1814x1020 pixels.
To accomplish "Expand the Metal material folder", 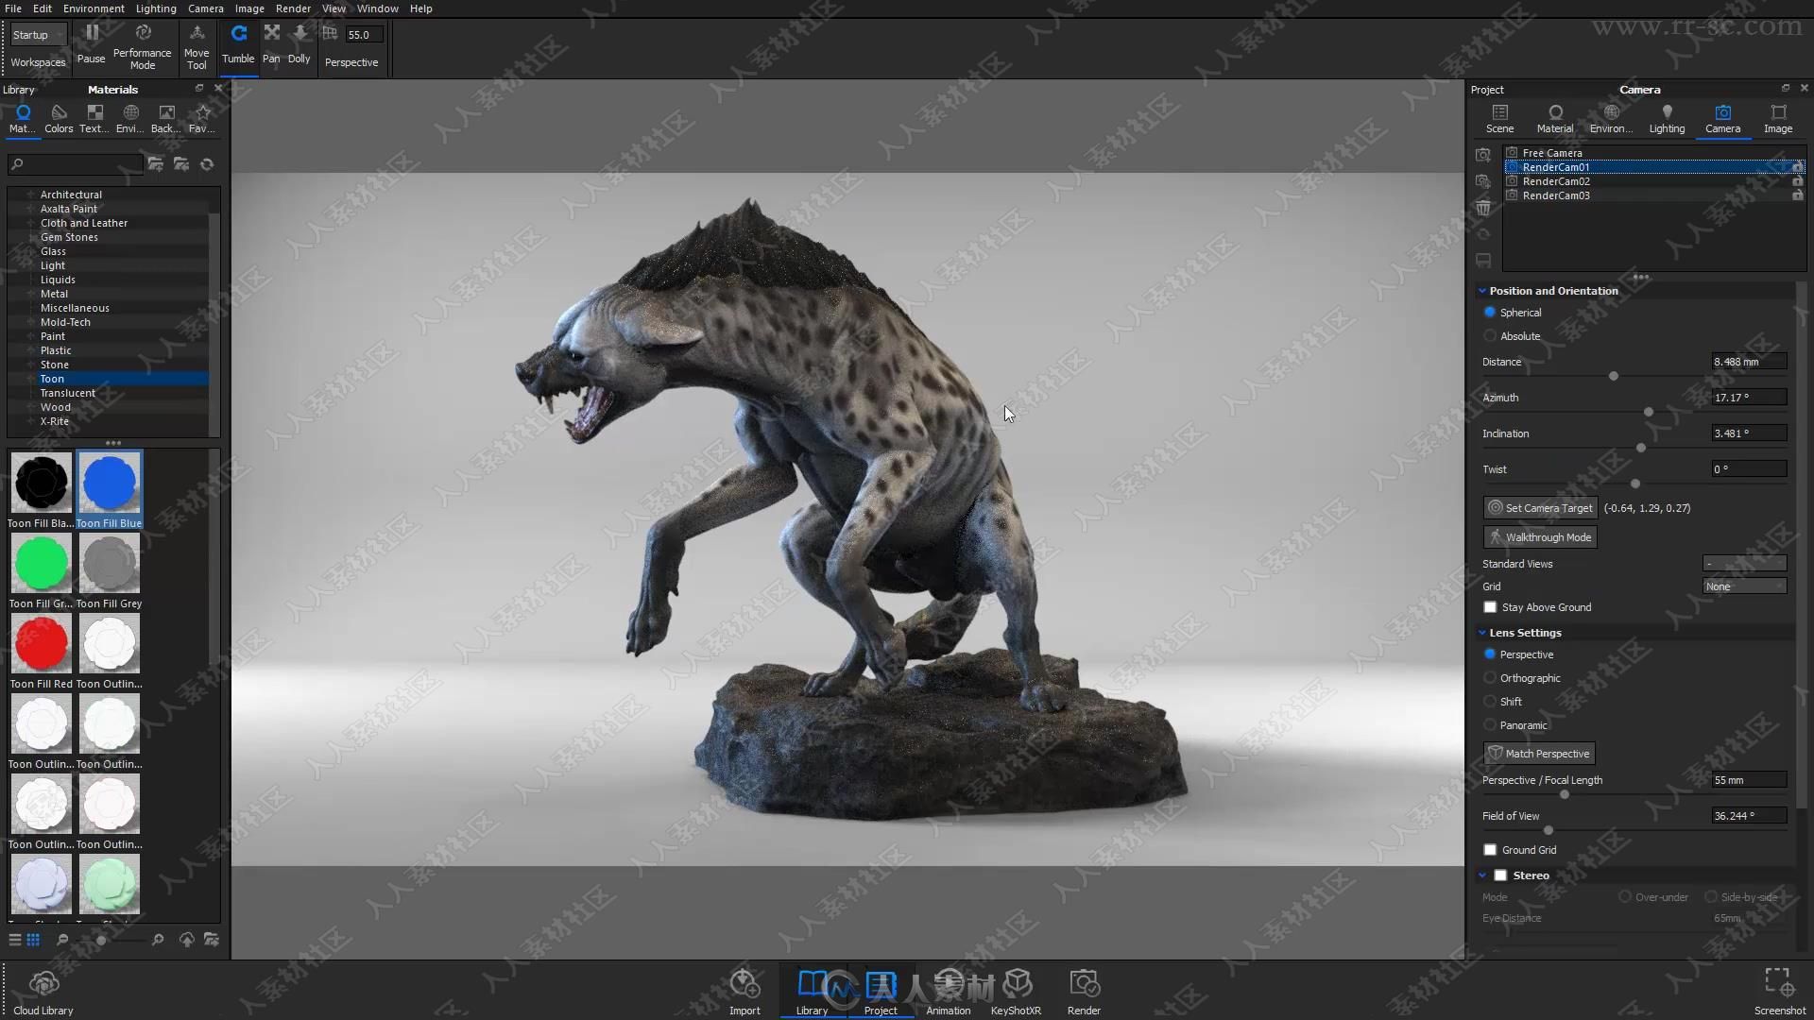I will (x=31, y=294).
